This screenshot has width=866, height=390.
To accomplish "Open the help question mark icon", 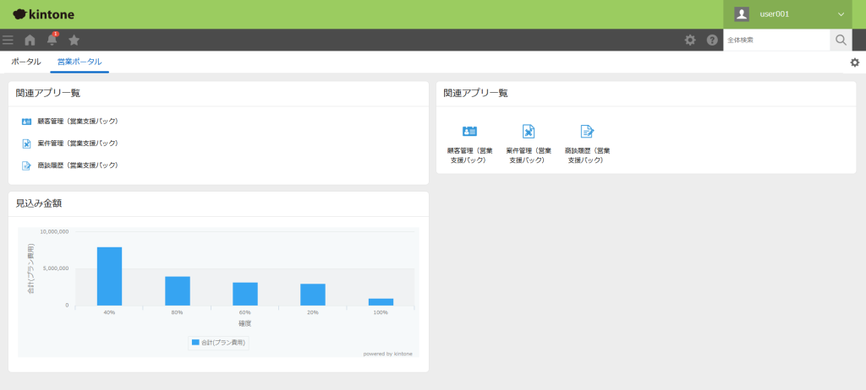I will pos(712,40).
